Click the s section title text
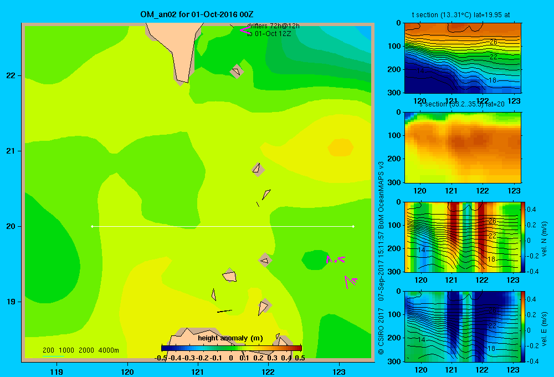Viewport: 554px width, 377px height. (461, 104)
